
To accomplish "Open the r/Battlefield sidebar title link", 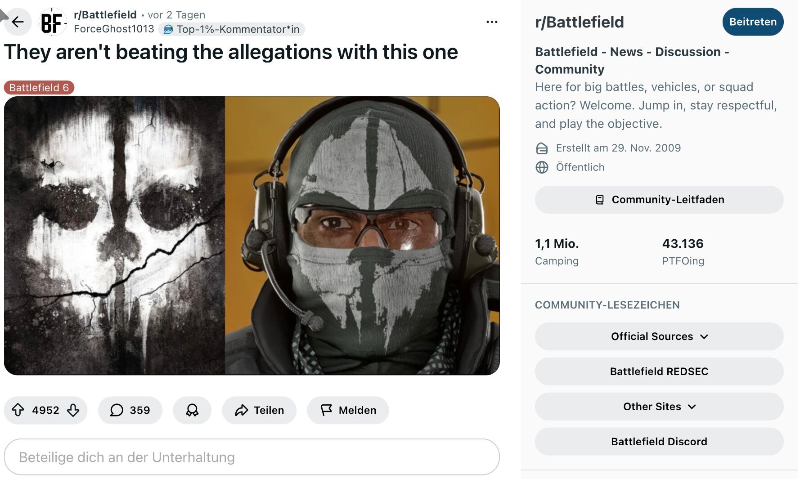I will [x=579, y=22].
